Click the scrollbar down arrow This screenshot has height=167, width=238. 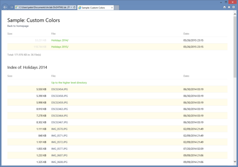tap(235, 162)
